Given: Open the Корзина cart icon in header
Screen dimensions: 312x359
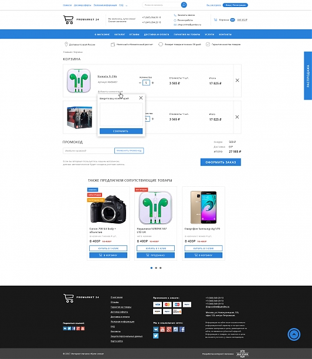Looking at the screenshot, I should (215, 20).
